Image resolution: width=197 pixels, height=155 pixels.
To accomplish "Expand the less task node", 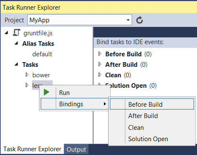I will (x=27, y=85).
